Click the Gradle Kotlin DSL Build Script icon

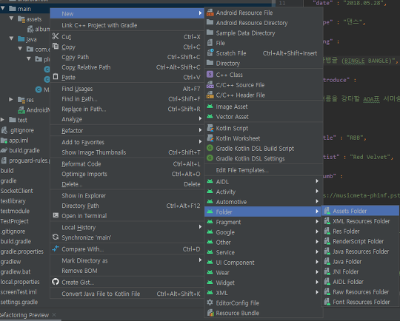[x=210, y=148]
